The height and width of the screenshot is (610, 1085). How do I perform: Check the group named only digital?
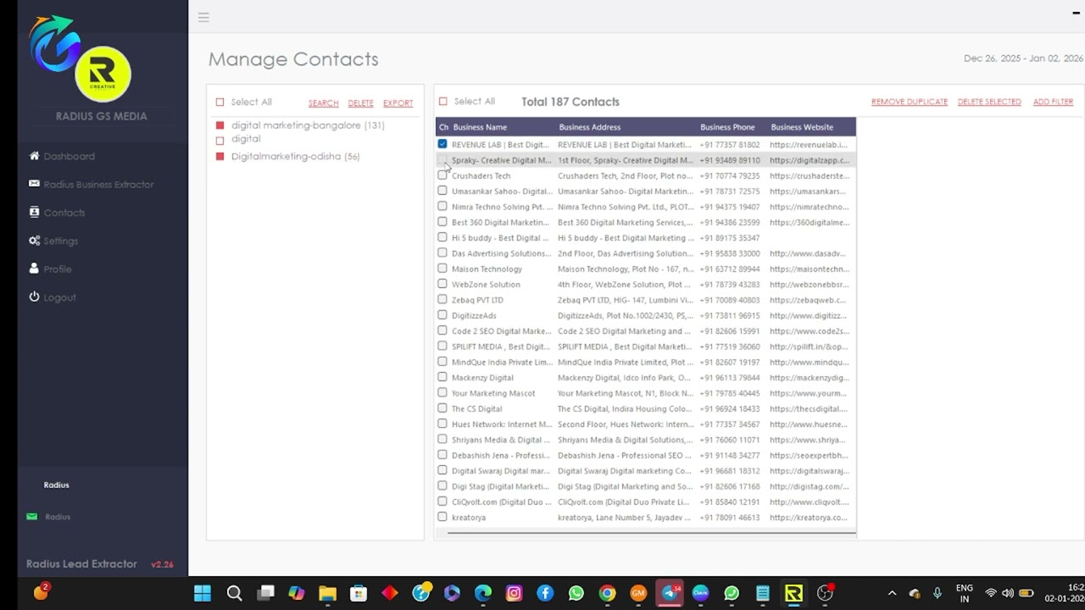(x=220, y=141)
